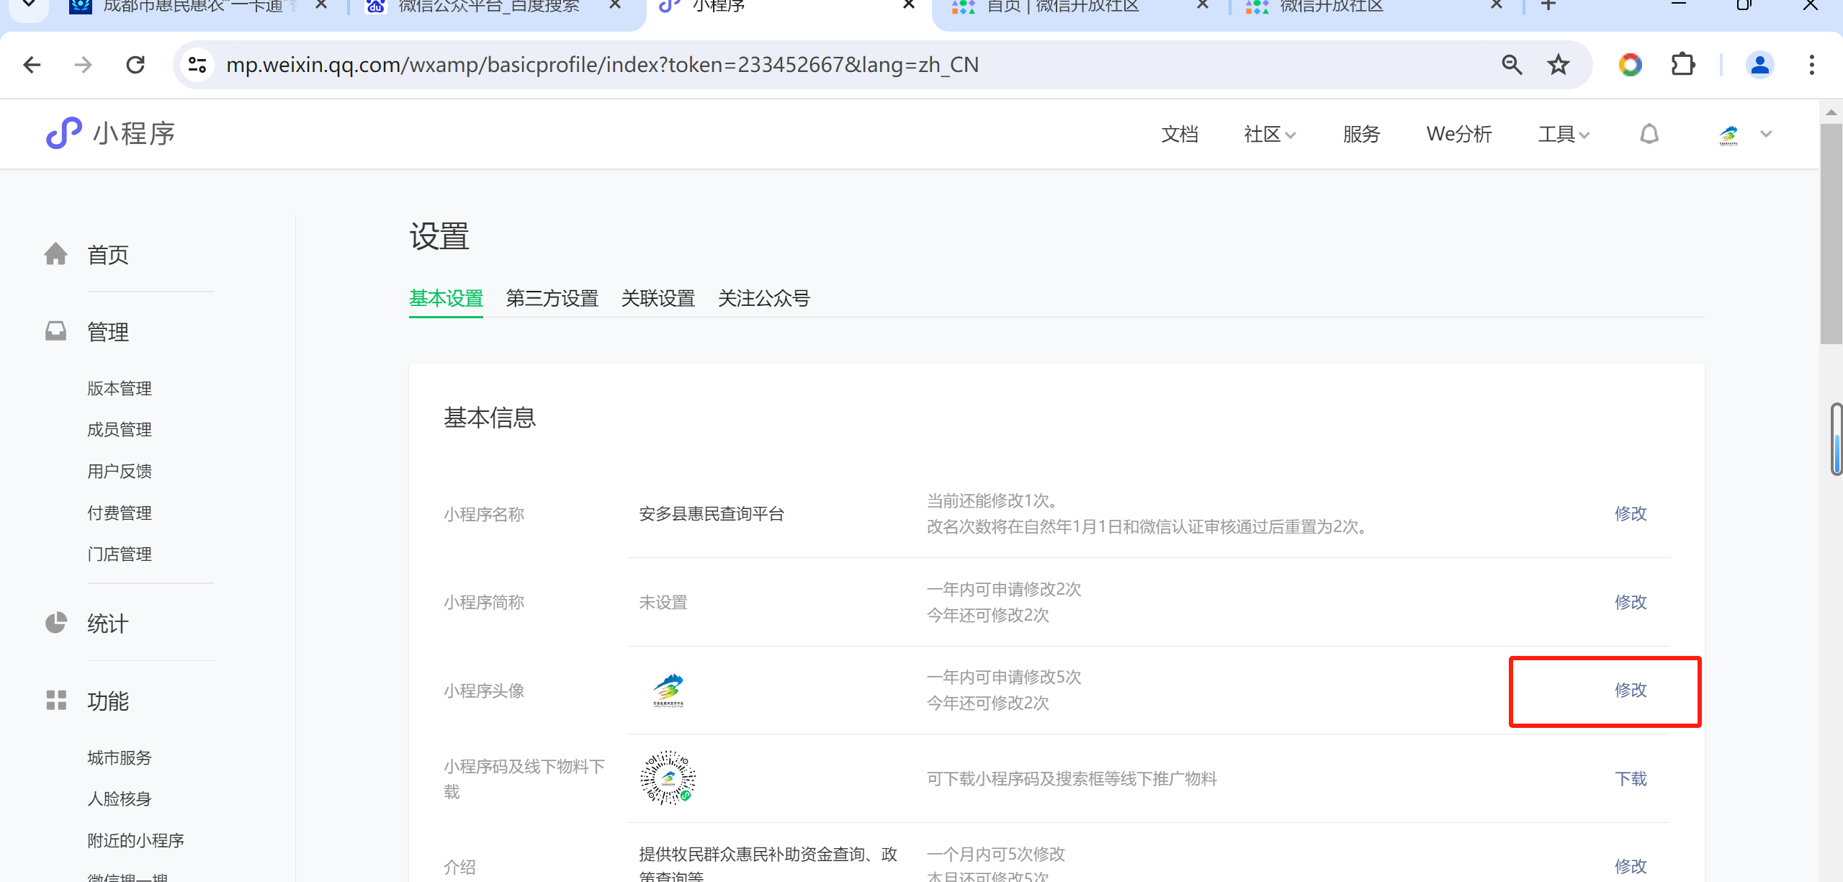
Task: Open the account avatar dropdown arrow
Action: pyautogui.click(x=1766, y=134)
